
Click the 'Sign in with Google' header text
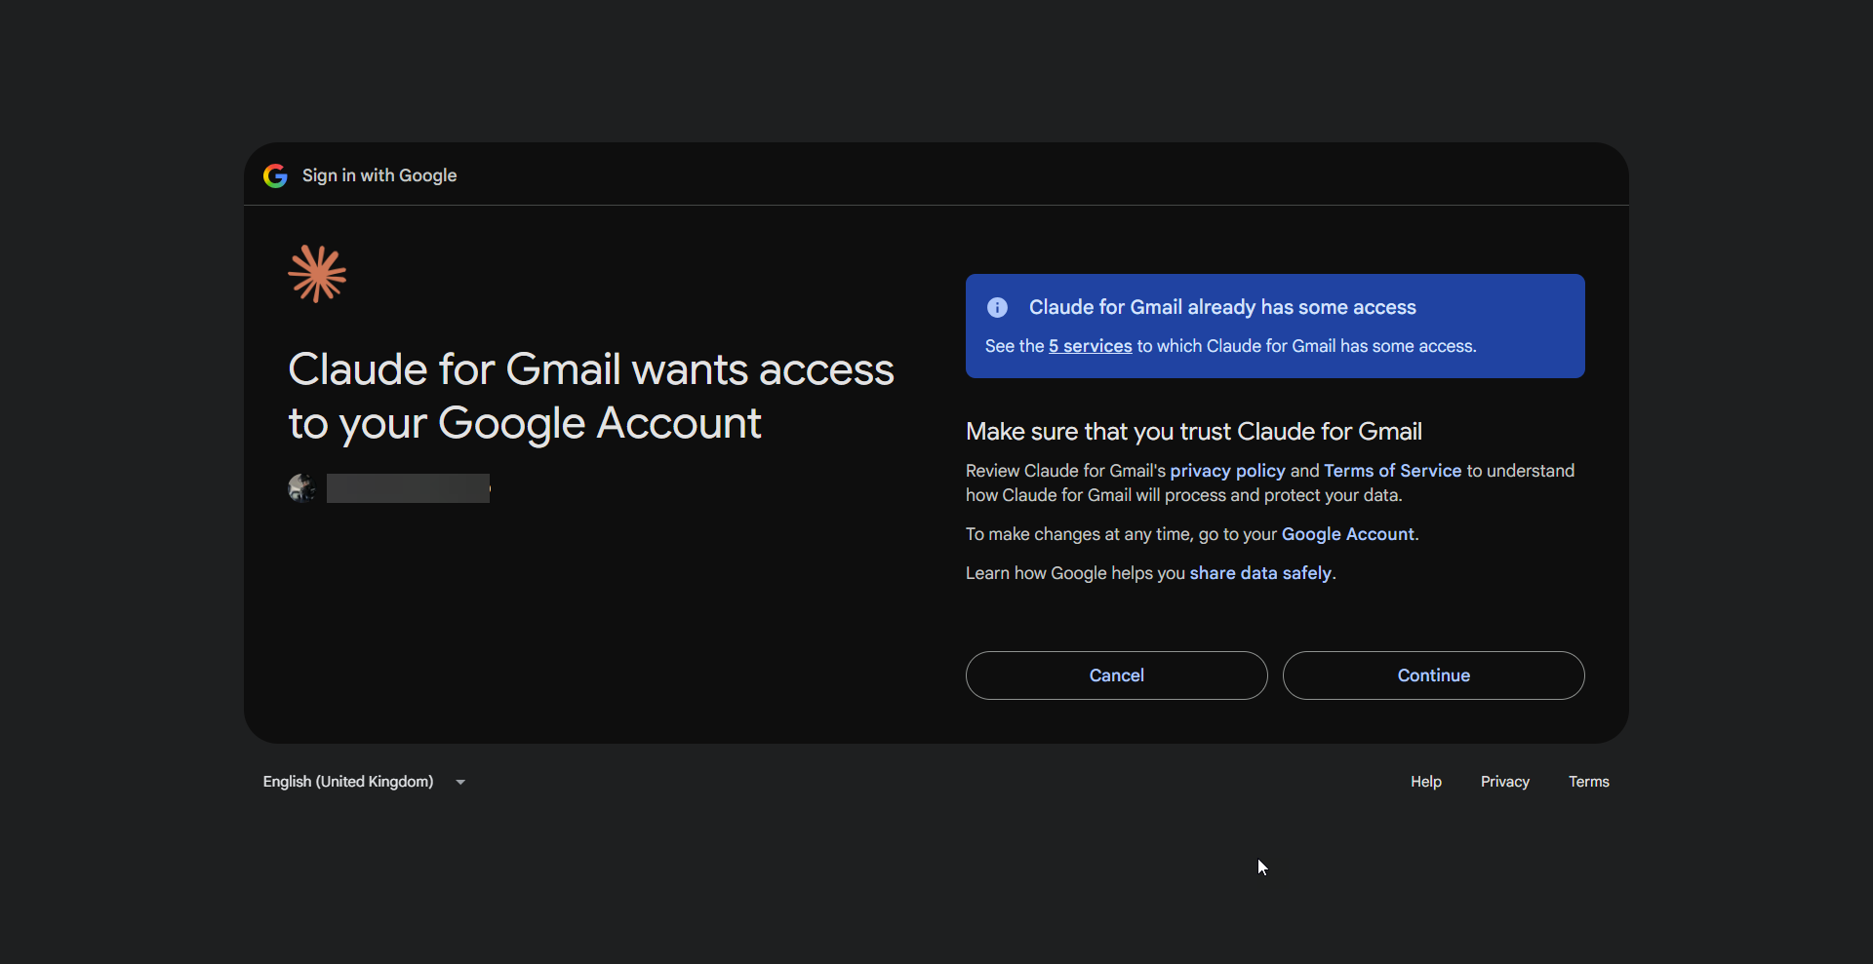[379, 175]
